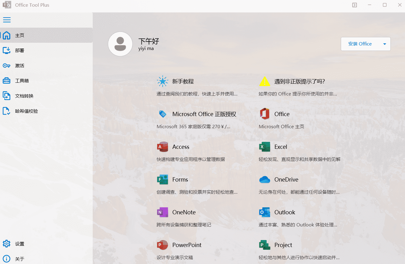Click the red Office logo icon

pyautogui.click(x=265, y=114)
